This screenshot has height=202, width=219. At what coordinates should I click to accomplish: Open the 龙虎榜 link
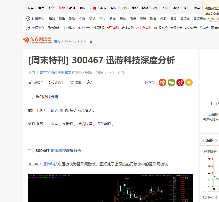(204, 28)
